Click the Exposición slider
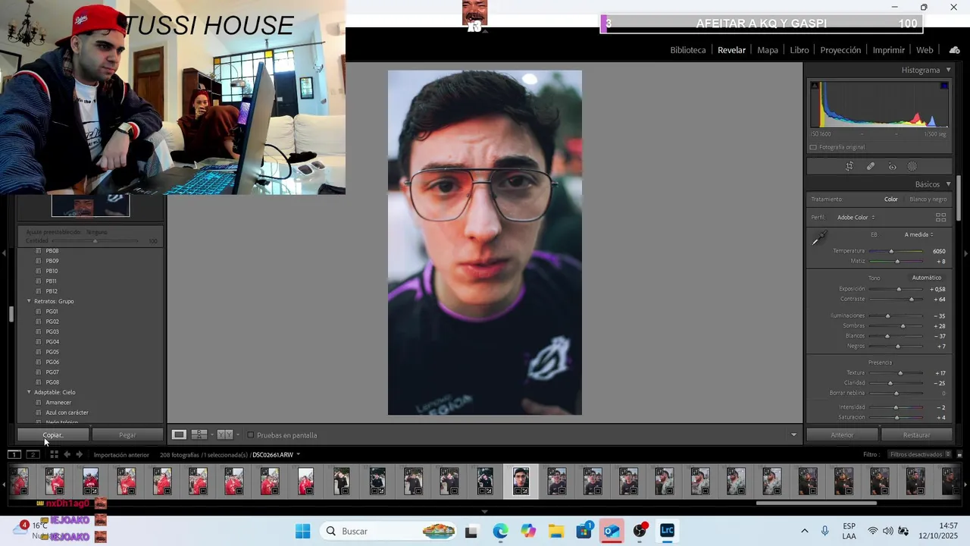 click(x=896, y=289)
